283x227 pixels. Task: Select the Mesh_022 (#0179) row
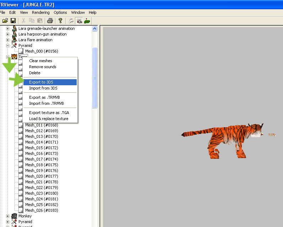pyautogui.click(x=42, y=188)
